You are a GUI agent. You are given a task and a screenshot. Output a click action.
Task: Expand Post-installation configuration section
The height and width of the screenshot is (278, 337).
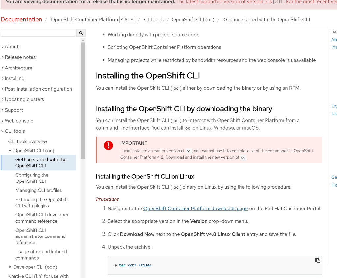(x=37, y=89)
